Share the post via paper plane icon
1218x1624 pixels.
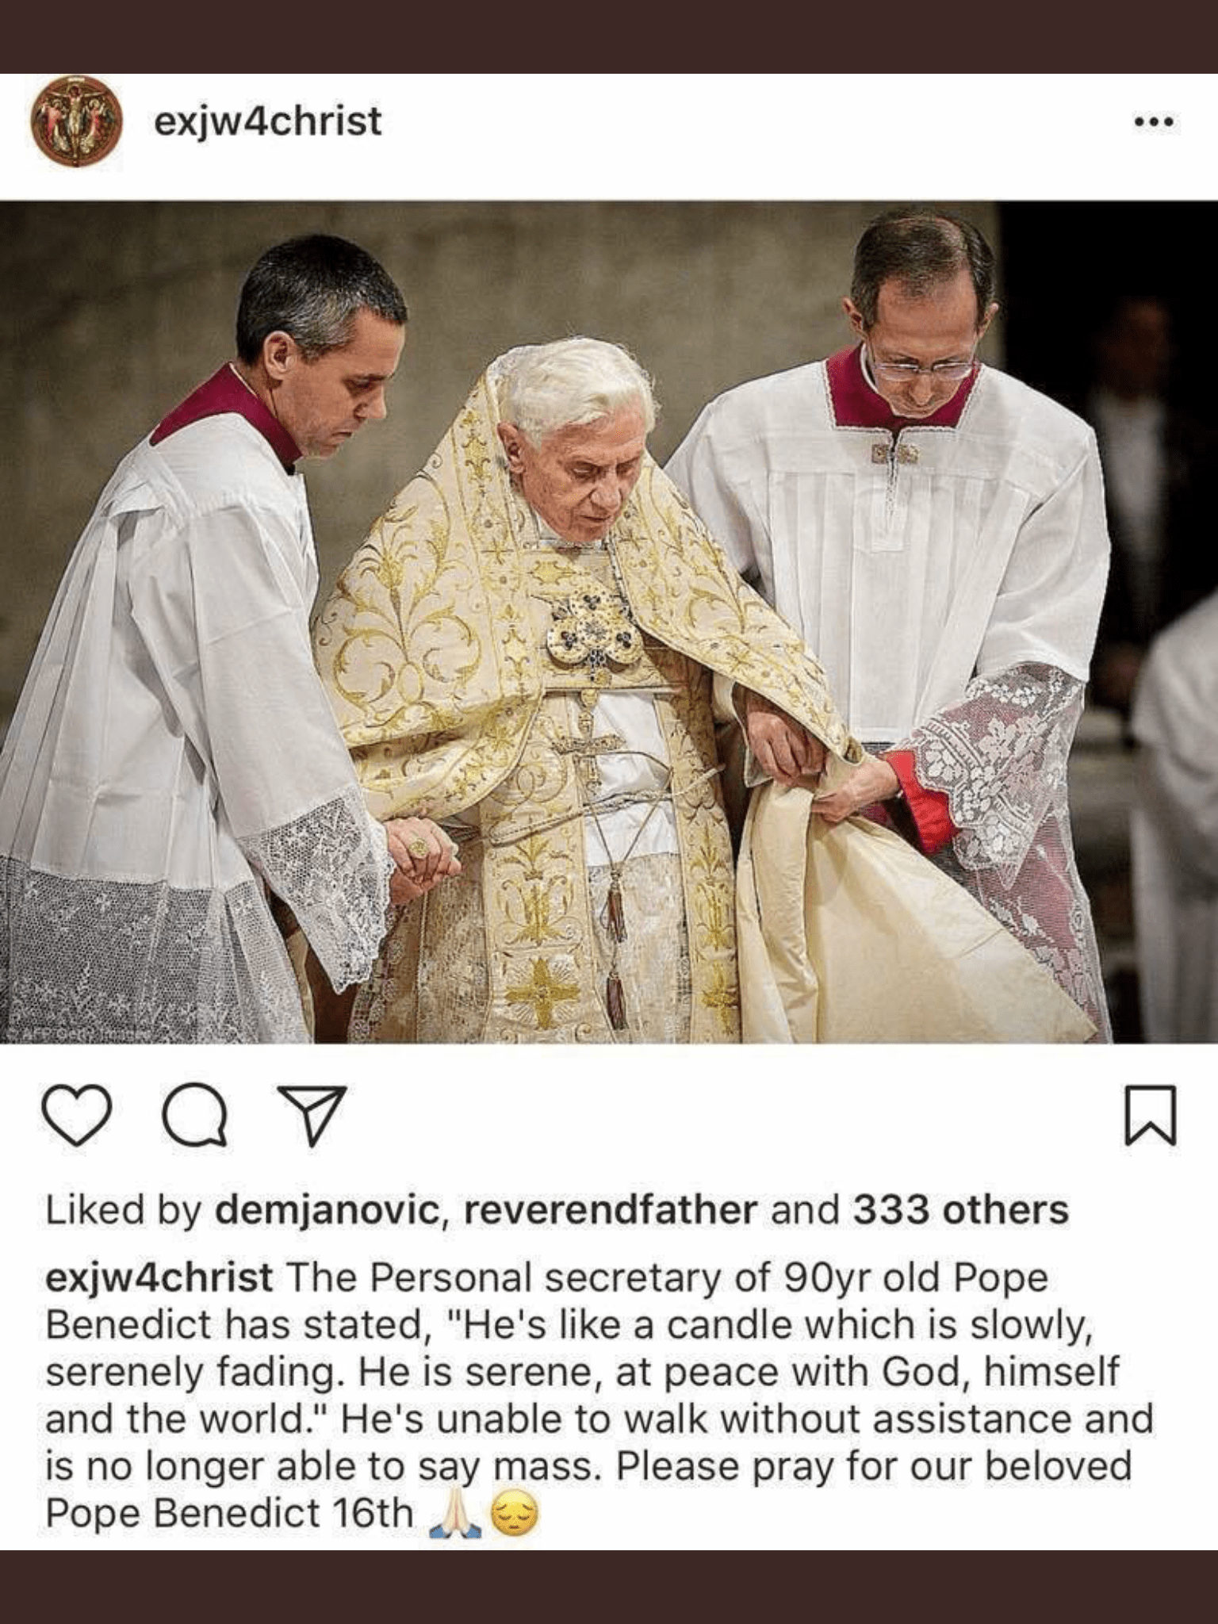[312, 1115]
